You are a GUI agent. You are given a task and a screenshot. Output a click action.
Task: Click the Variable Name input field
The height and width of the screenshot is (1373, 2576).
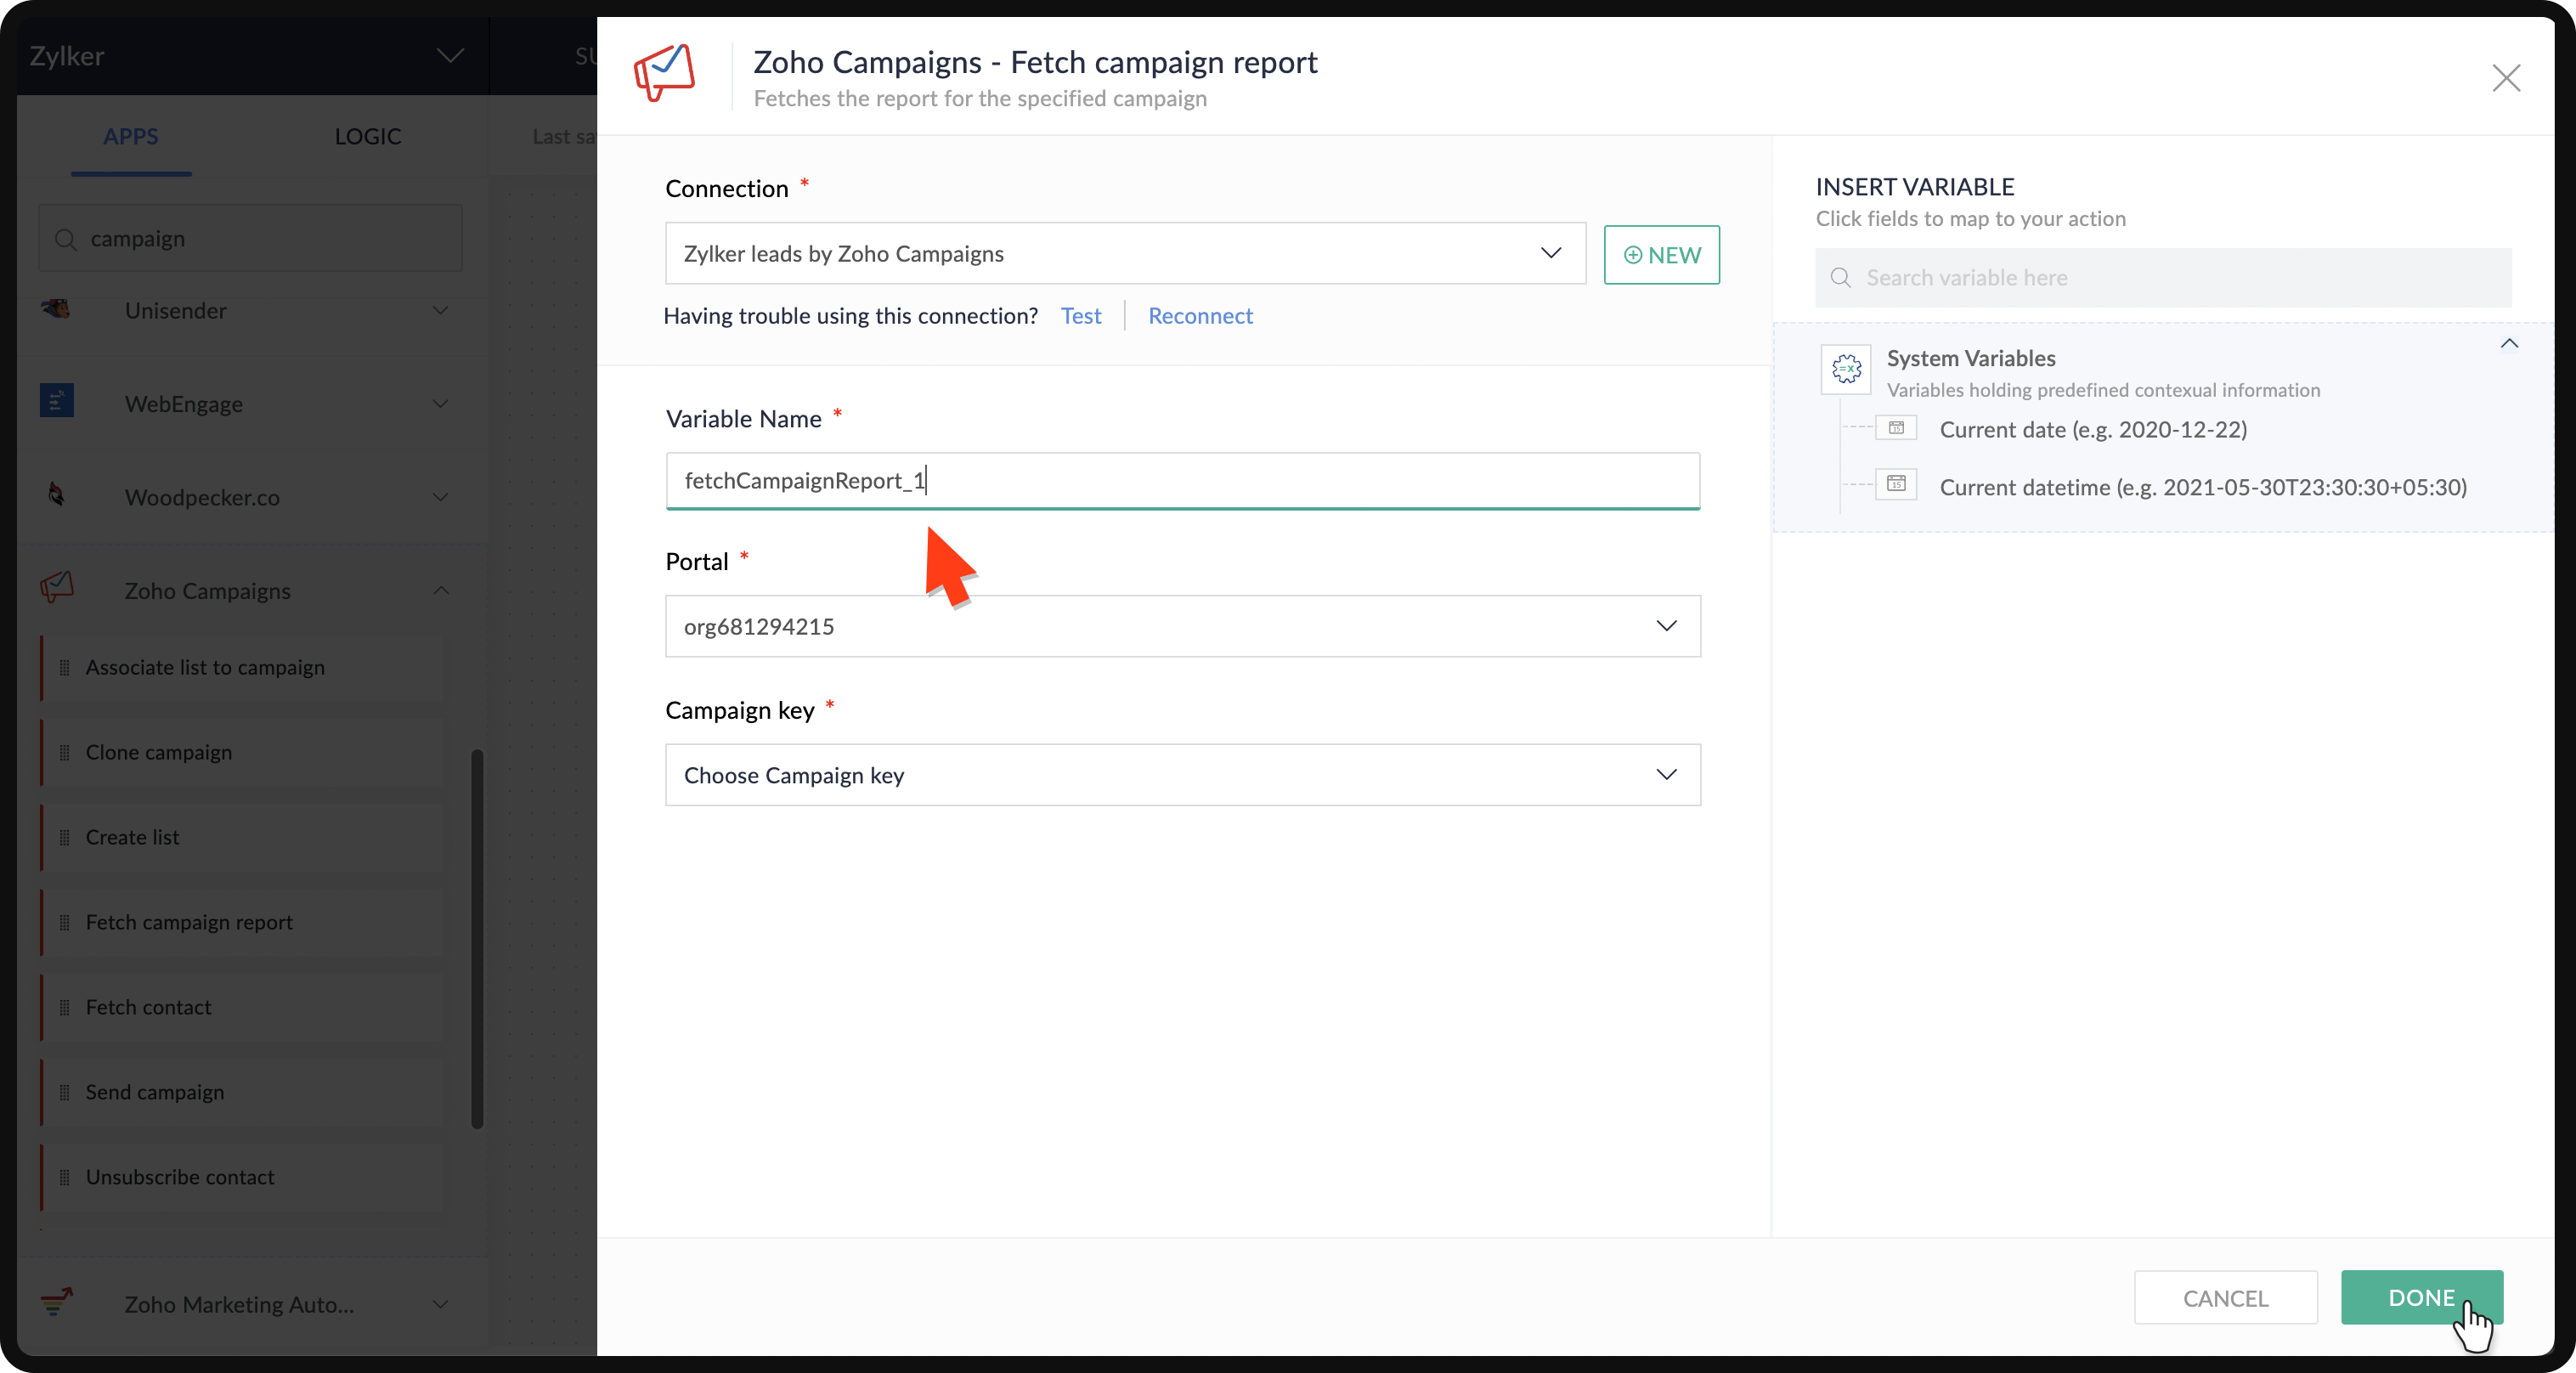(1182, 480)
